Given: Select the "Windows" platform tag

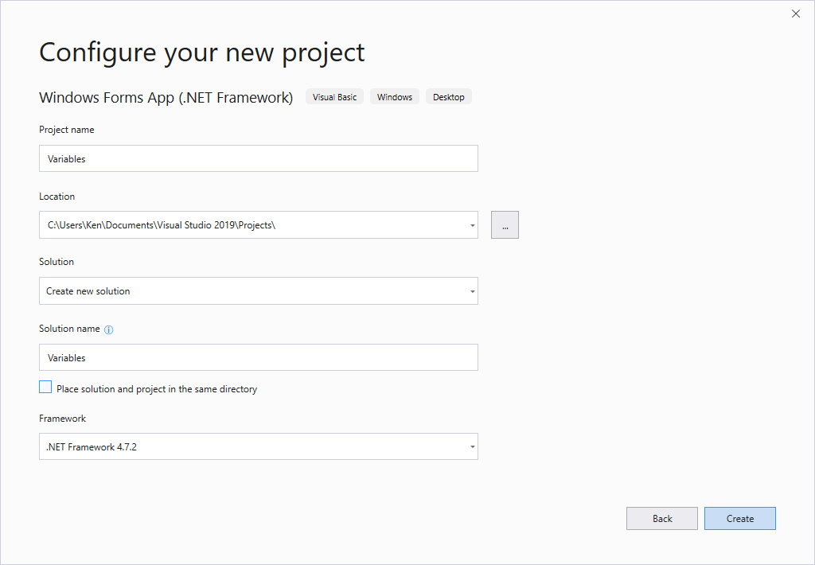Looking at the screenshot, I should click(x=394, y=96).
